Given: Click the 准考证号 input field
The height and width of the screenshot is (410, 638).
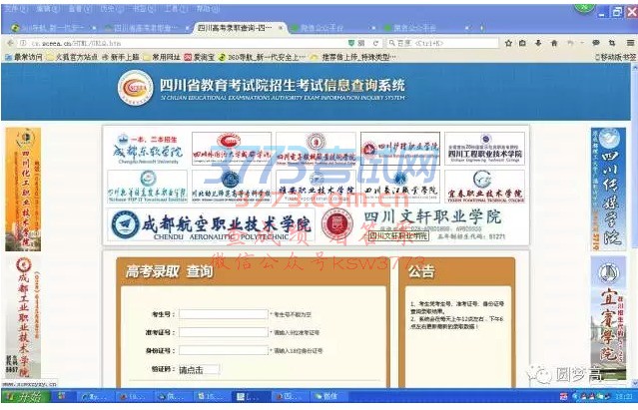Looking at the screenshot, I should (224, 332).
